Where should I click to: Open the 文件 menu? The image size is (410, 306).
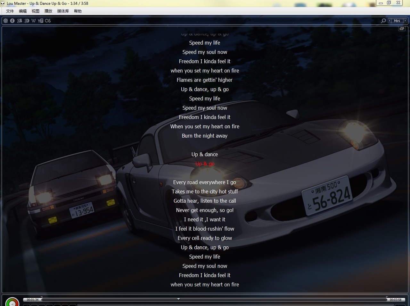pos(10,11)
